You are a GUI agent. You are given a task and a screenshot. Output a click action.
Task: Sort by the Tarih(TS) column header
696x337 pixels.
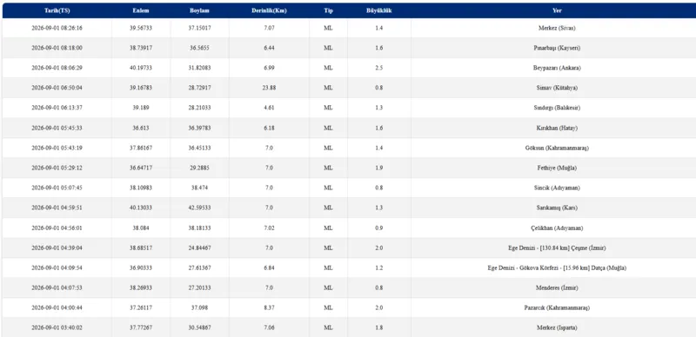[x=57, y=10]
